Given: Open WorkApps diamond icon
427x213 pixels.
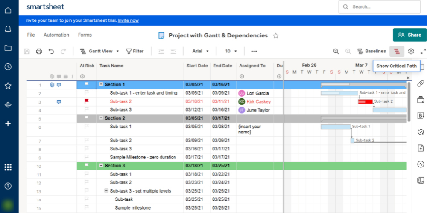Looking at the screenshot, I should point(8,105).
